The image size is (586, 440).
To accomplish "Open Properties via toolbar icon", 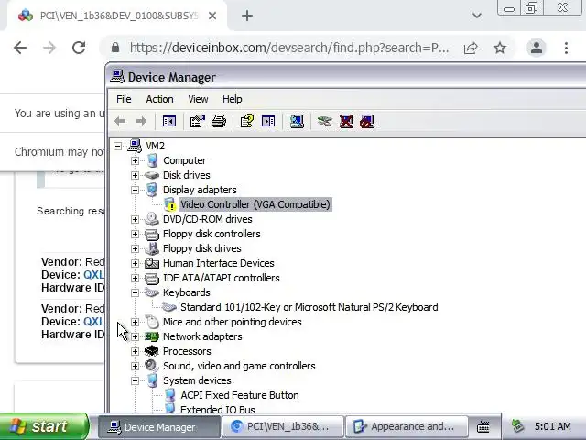I will coord(198,121).
